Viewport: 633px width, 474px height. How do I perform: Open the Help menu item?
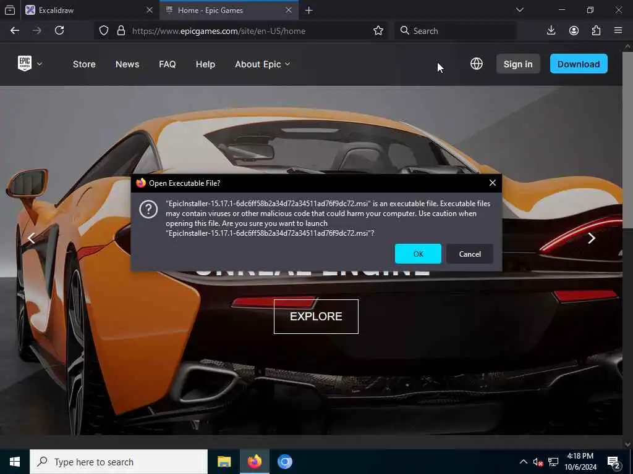pyautogui.click(x=205, y=64)
